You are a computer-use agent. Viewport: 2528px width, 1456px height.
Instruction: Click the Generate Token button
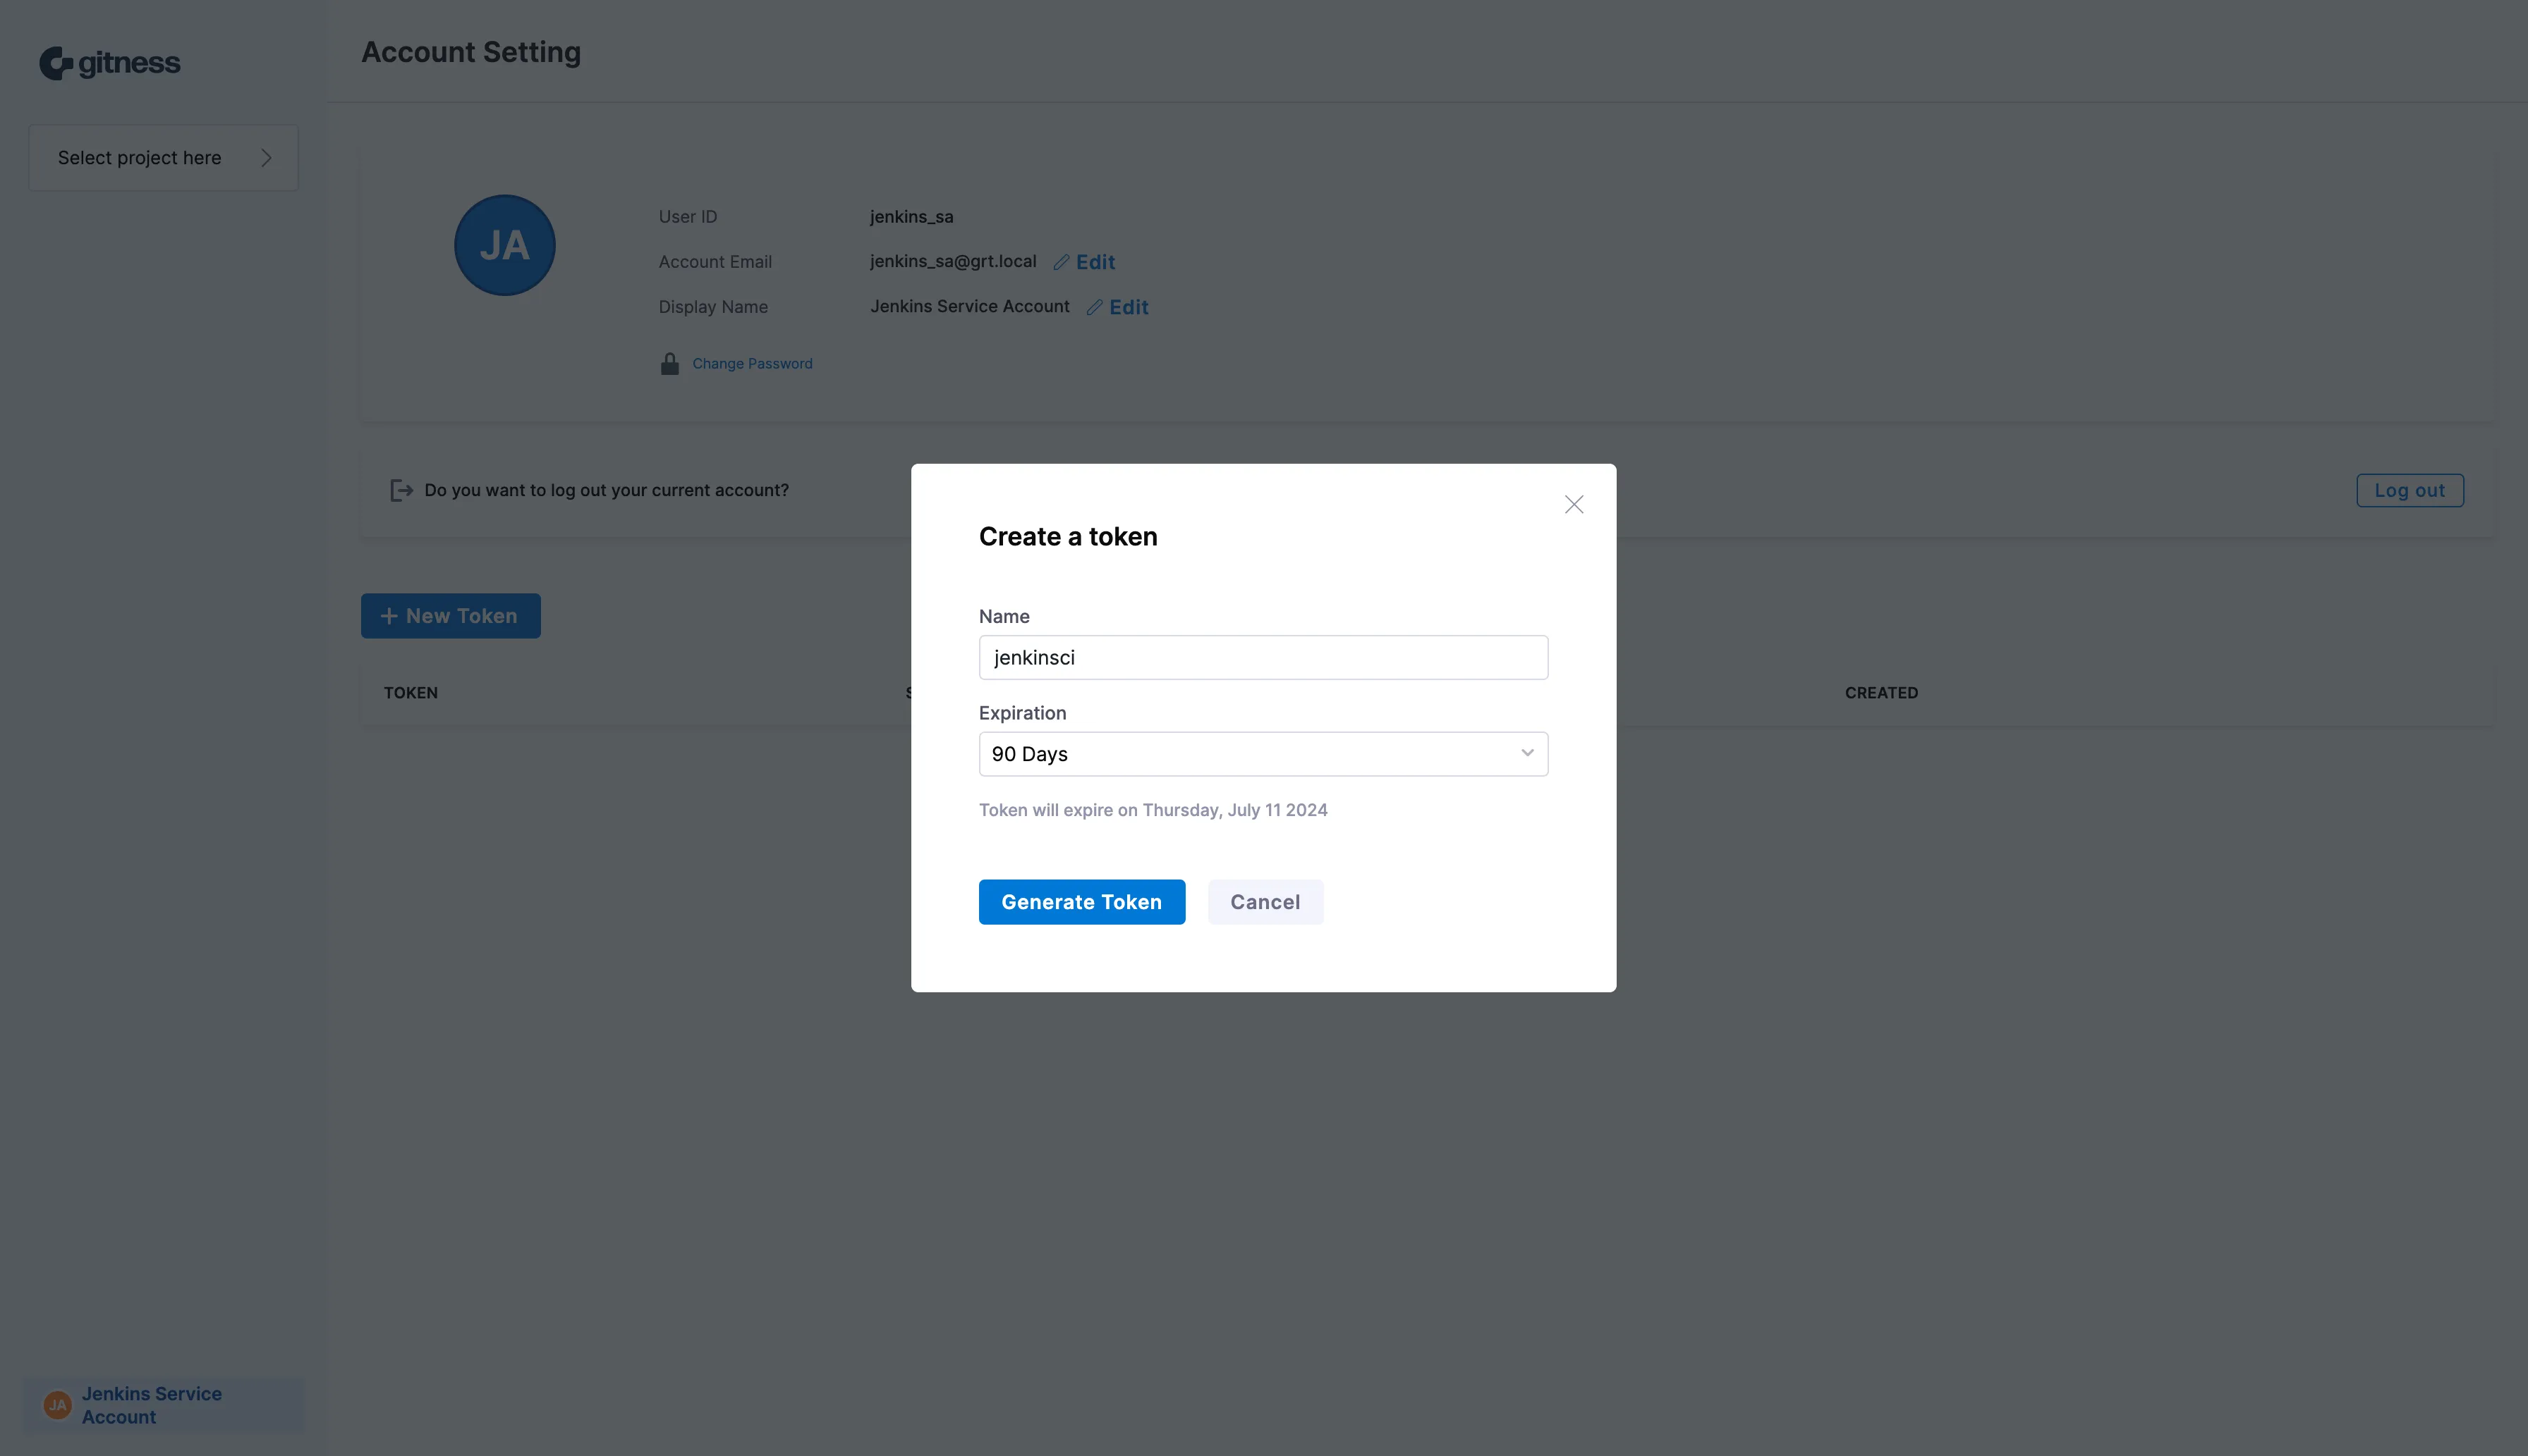pyautogui.click(x=1082, y=902)
